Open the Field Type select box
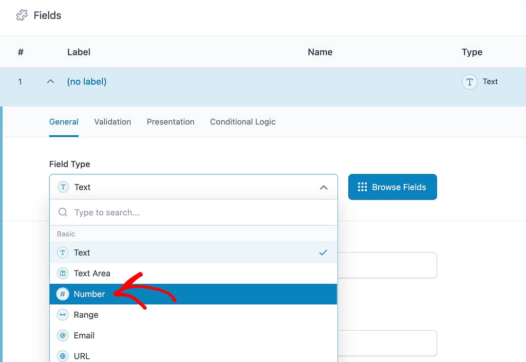The image size is (526, 362). click(194, 187)
